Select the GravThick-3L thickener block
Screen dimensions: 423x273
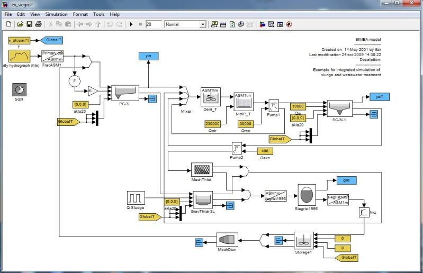tap(203, 199)
